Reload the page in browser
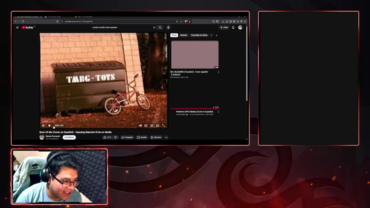The width and height of the screenshot is (370, 208). point(23,21)
